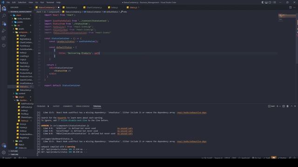Open Profile.js in explorer
The image size is (298, 167).
tap(25, 114)
